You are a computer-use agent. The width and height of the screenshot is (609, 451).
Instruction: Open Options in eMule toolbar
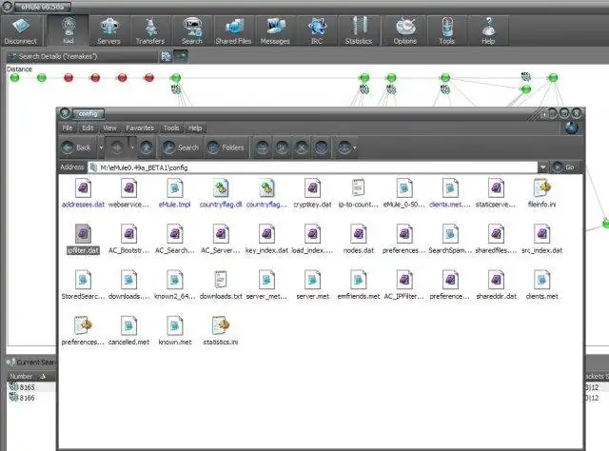(405, 31)
